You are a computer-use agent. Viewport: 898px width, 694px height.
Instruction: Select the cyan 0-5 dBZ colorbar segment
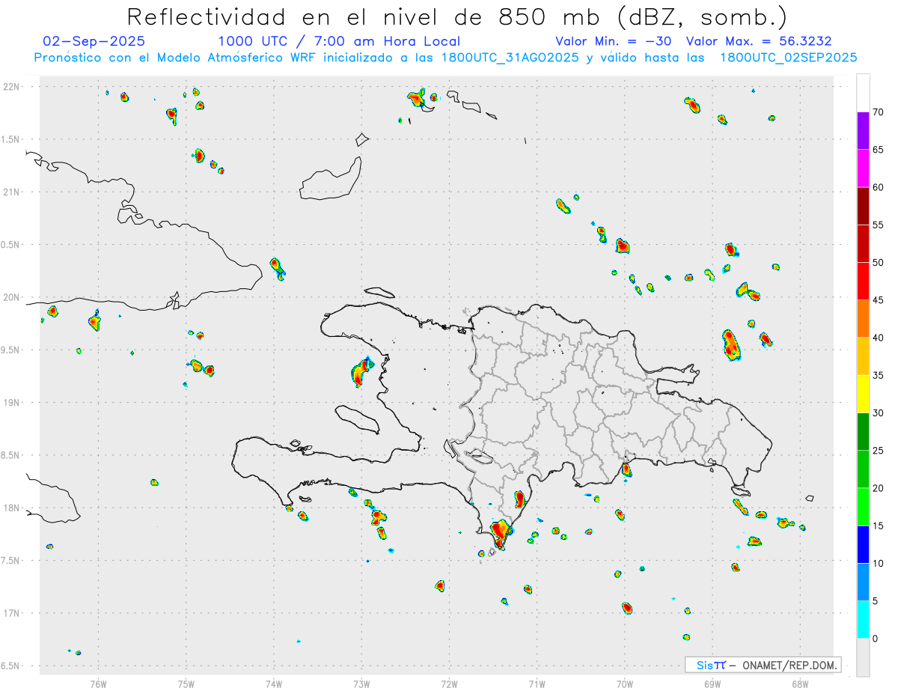(863, 620)
